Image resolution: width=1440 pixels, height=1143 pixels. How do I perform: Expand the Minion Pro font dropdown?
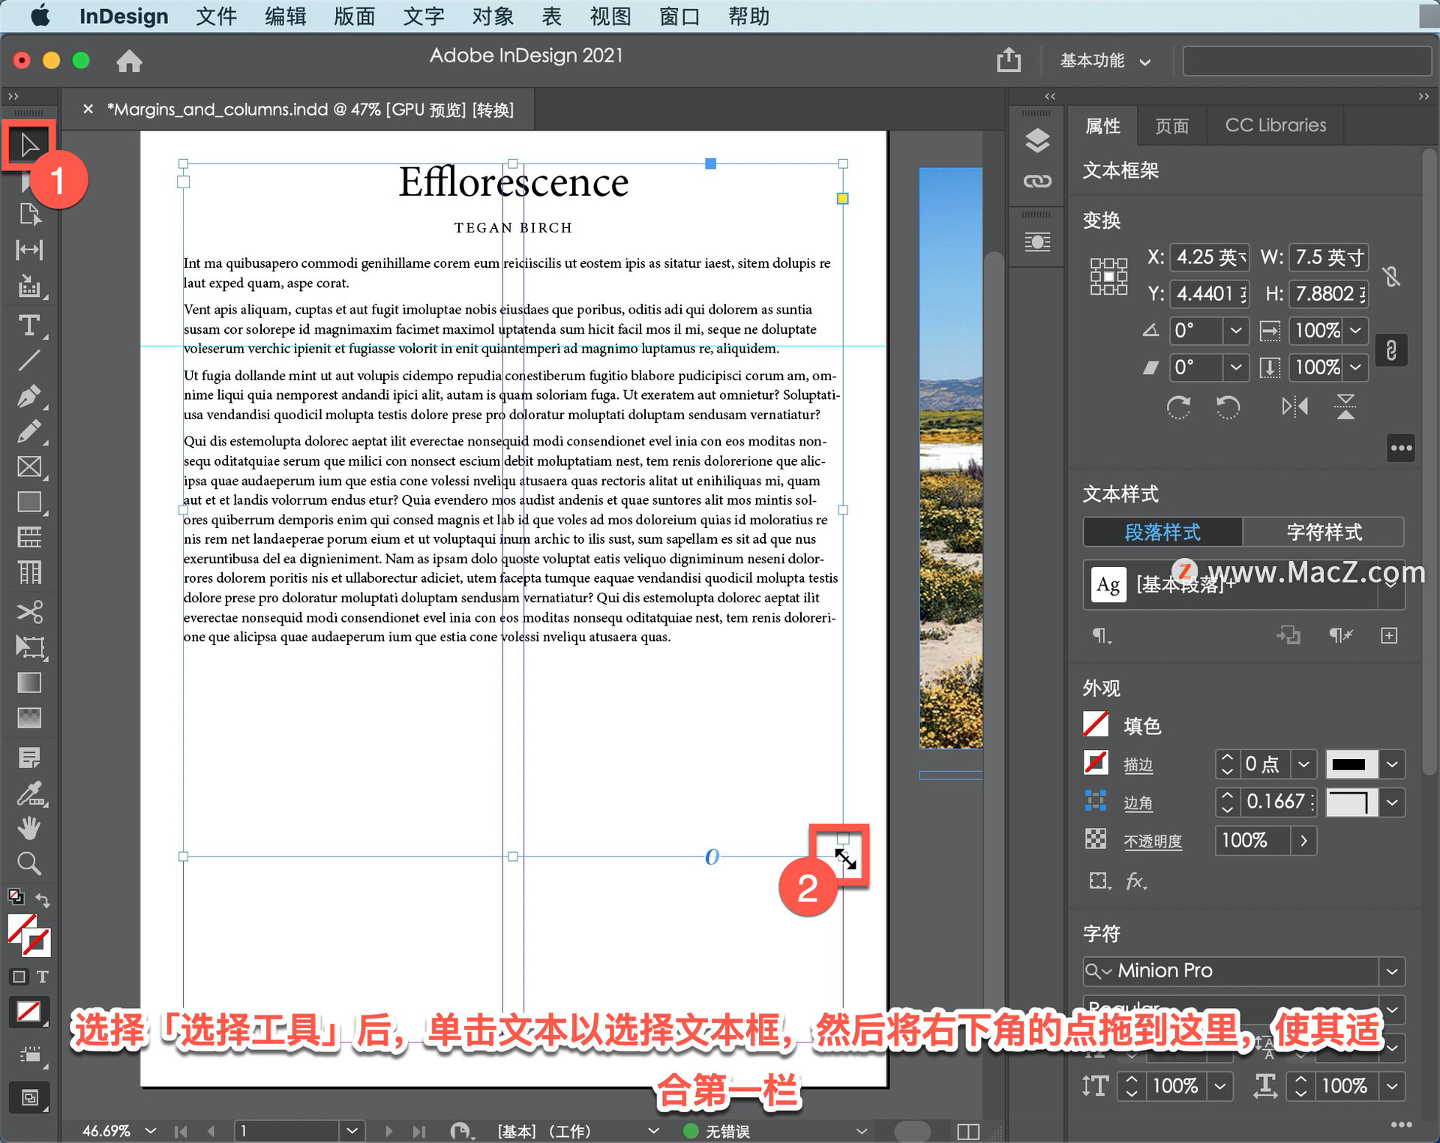point(1393,971)
